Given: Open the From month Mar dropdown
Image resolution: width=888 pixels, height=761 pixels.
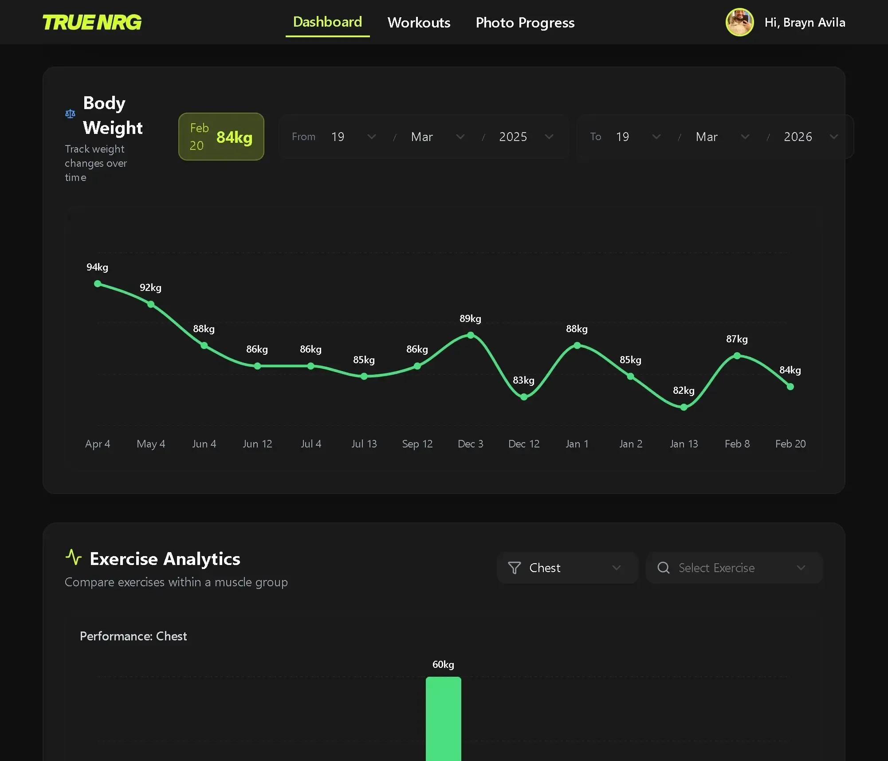Looking at the screenshot, I should pyautogui.click(x=437, y=137).
